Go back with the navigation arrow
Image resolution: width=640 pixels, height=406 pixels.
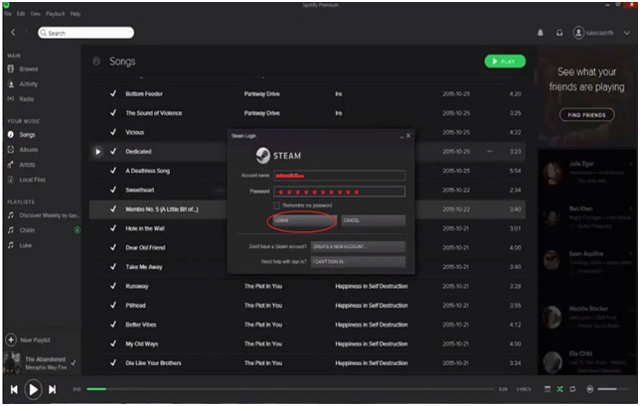point(12,33)
